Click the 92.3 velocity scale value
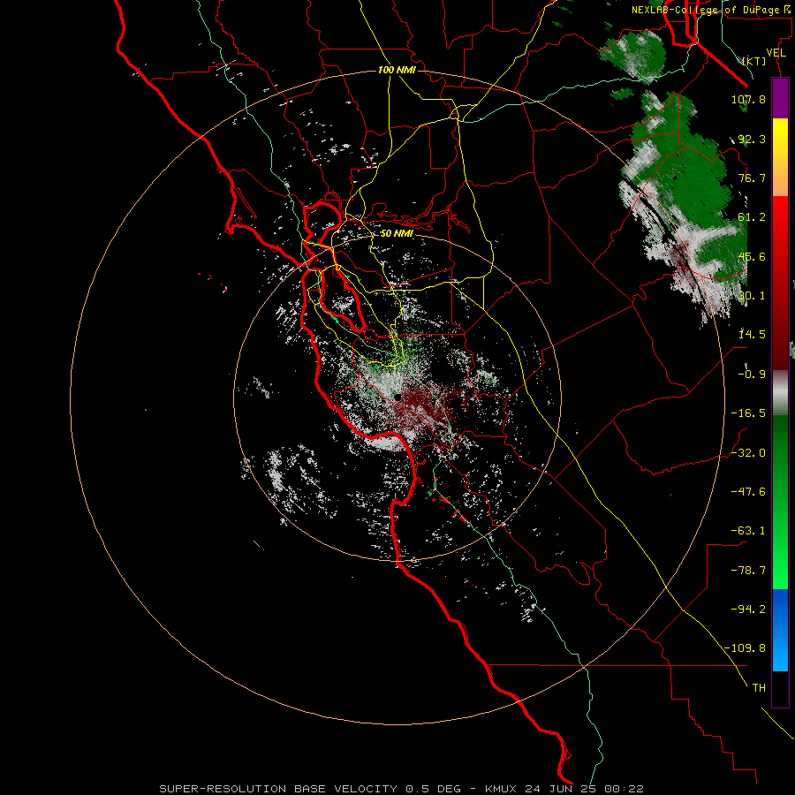Image resolution: width=795 pixels, height=795 pixels. pos(752,139)
